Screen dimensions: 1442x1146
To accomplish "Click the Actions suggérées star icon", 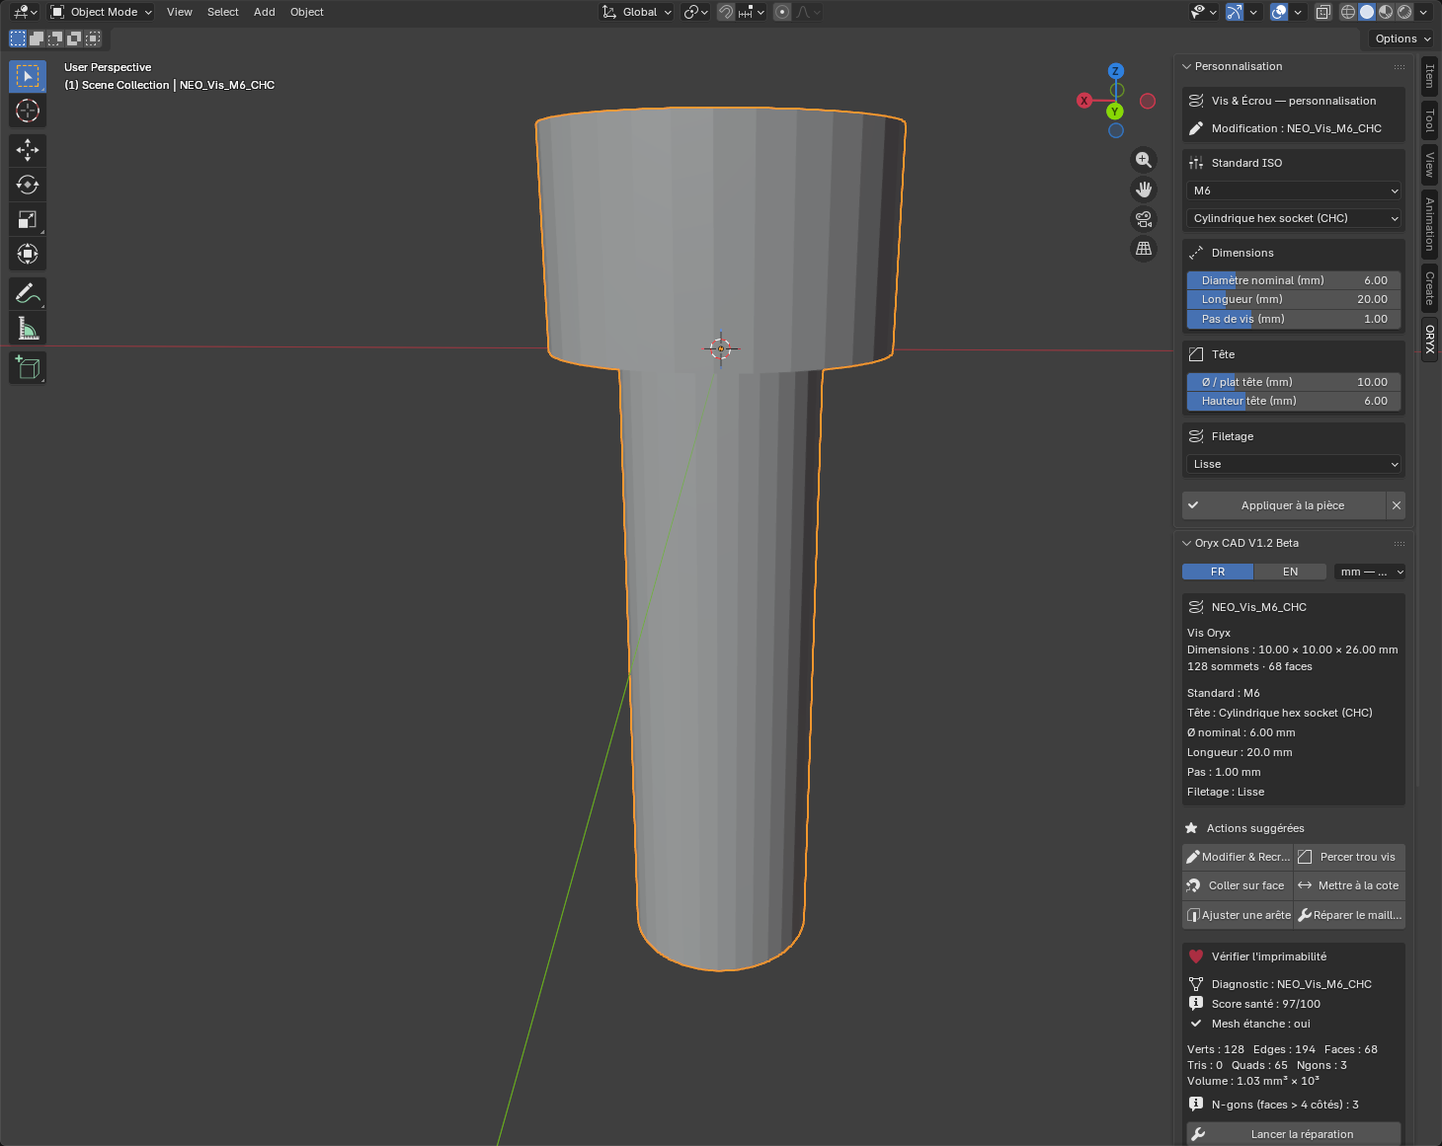I will coord(1191,828).
